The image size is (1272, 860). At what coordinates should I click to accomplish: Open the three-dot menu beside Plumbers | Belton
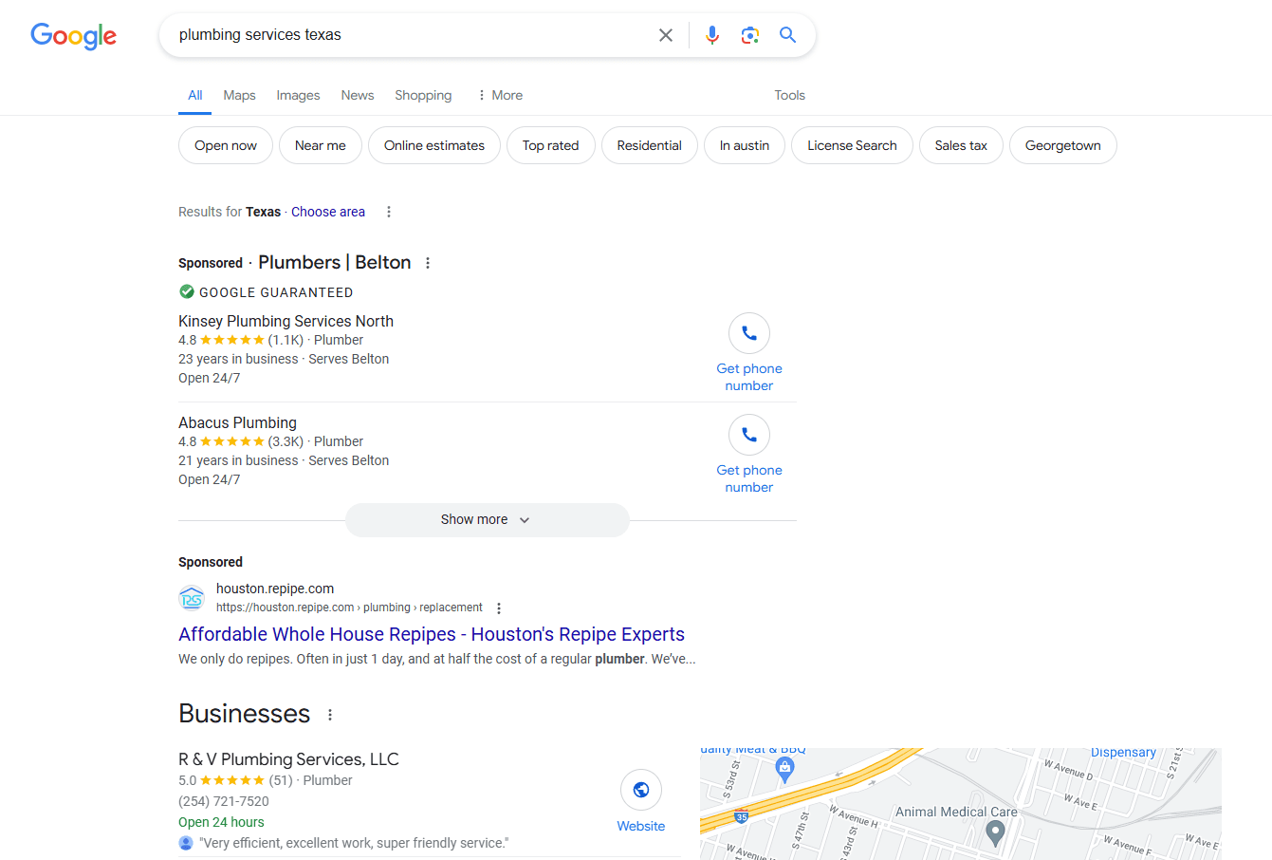pos(428,263)
